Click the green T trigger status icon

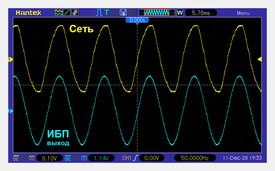[107, 12]
